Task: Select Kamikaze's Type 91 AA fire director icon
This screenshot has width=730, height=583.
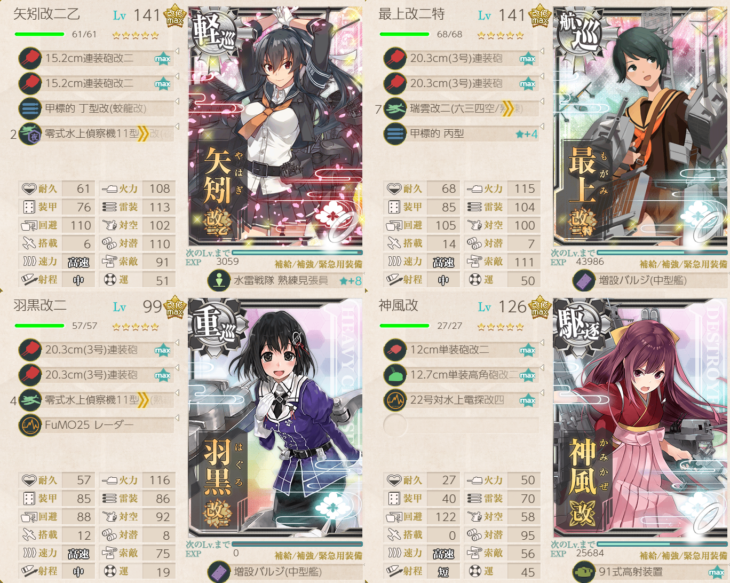Action: pos(584,572)
